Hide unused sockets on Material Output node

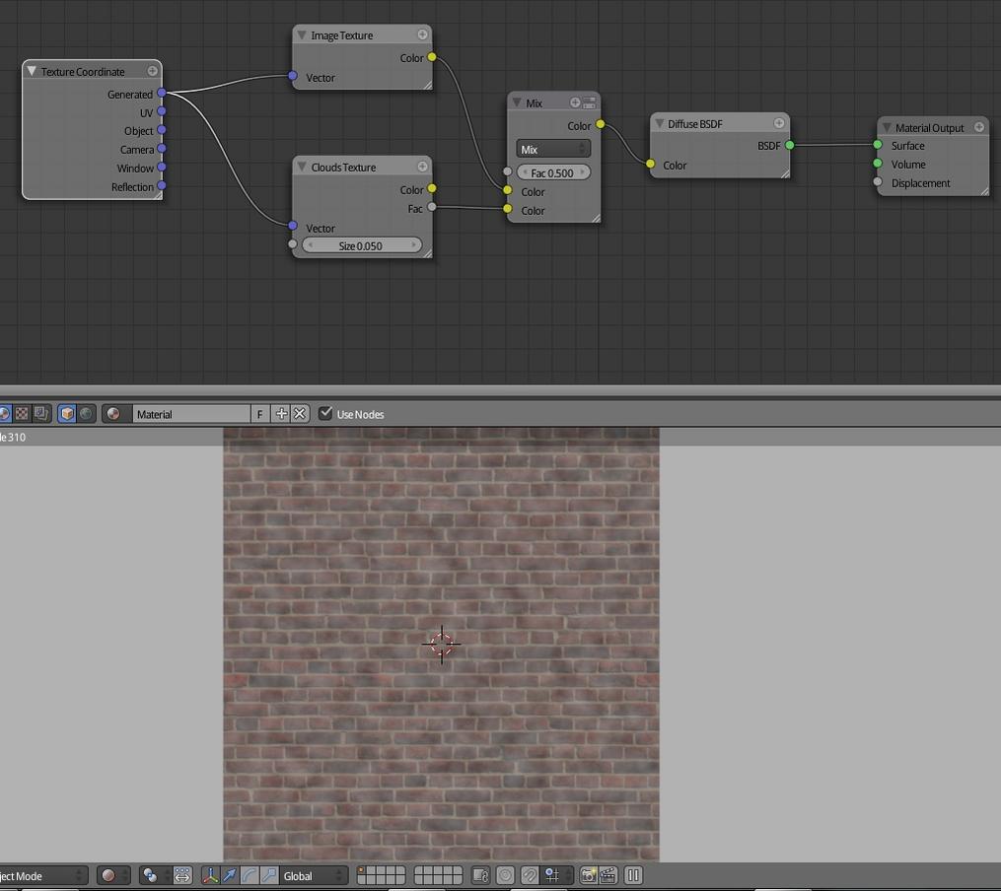click(x=979, y=127)
